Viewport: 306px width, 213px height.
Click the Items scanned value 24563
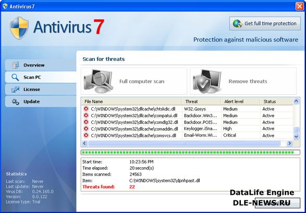click(x=136, y=174)
